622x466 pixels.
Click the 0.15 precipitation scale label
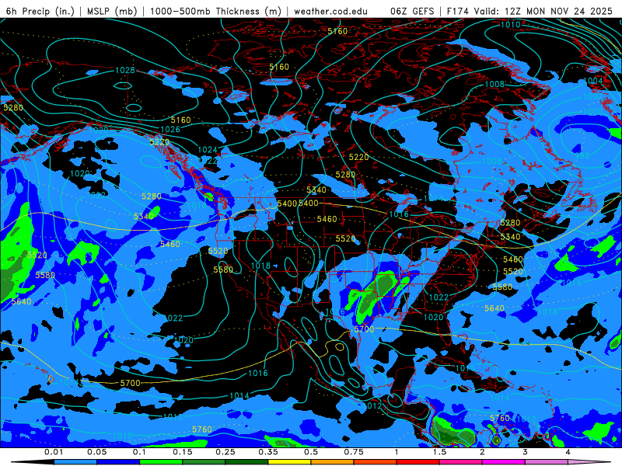(x=183, y=452)
